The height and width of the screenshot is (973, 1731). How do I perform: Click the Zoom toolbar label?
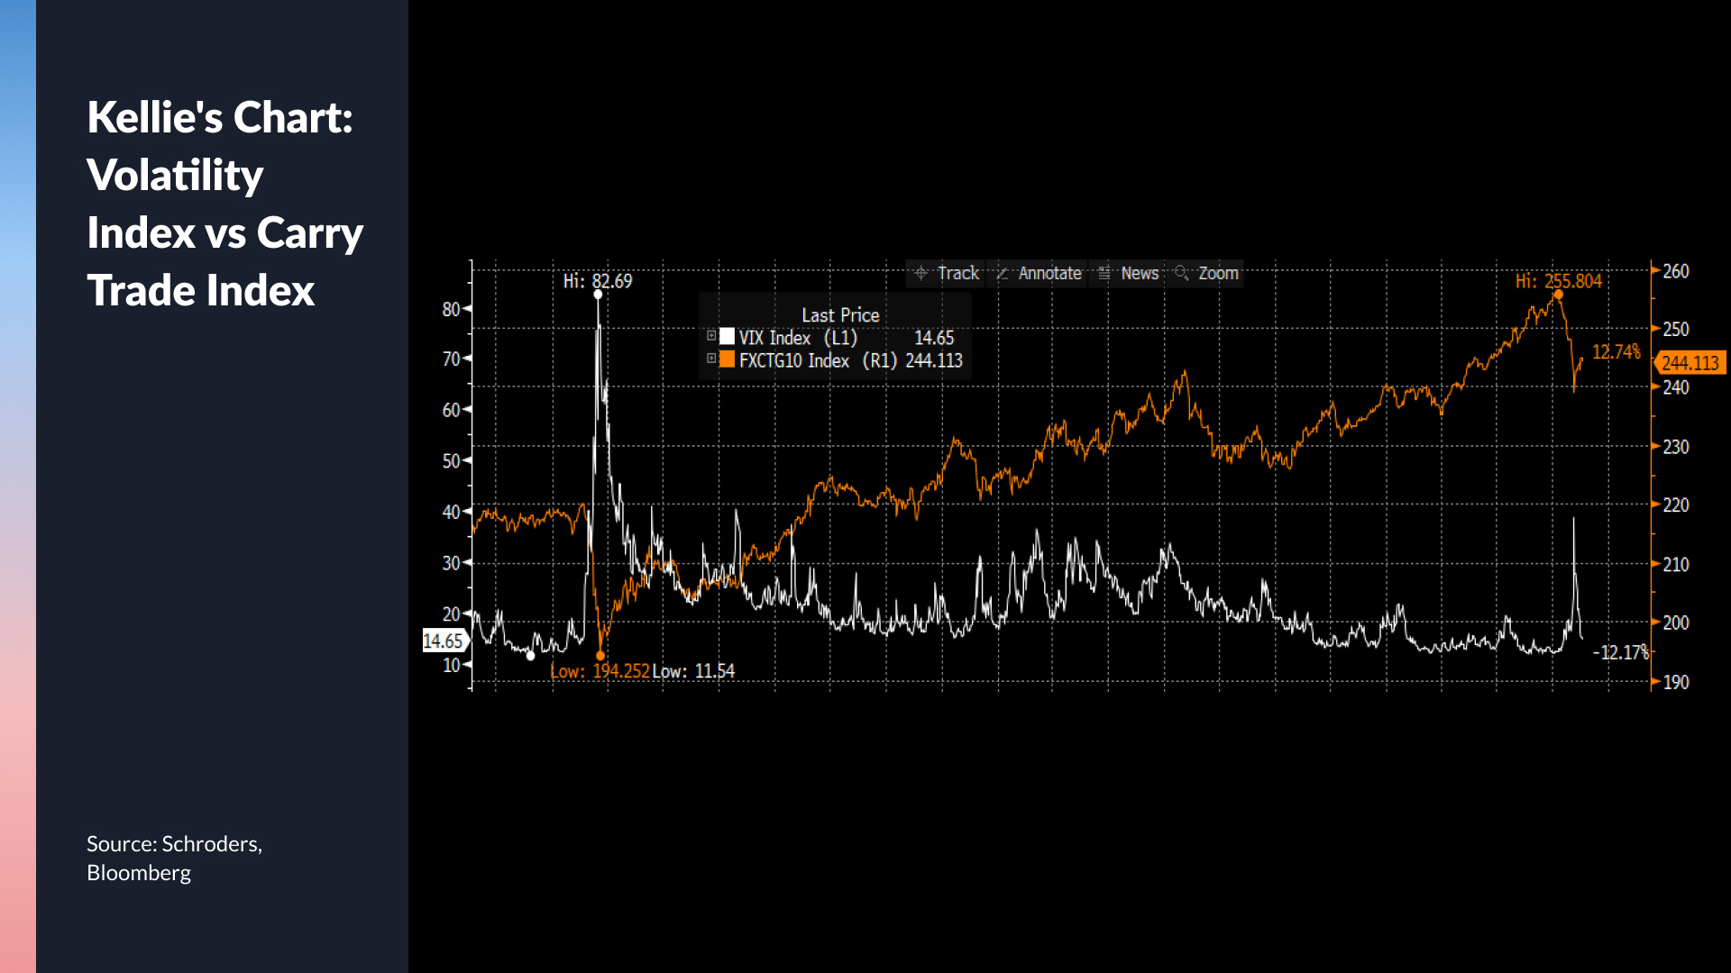(x=1218, y=273)
